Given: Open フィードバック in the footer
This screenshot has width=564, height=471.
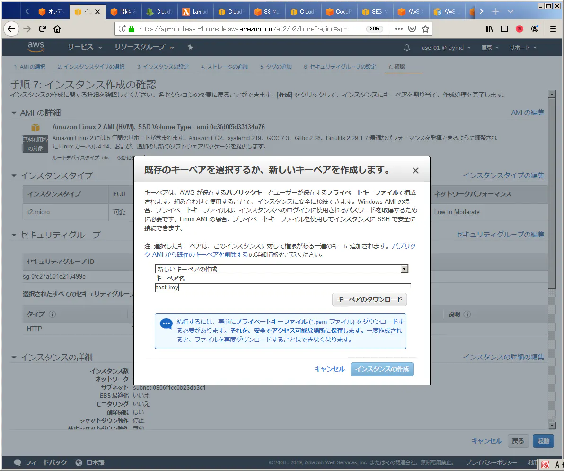Looking at the screenshot, I should pyautogui.click(x=40, y=463).
